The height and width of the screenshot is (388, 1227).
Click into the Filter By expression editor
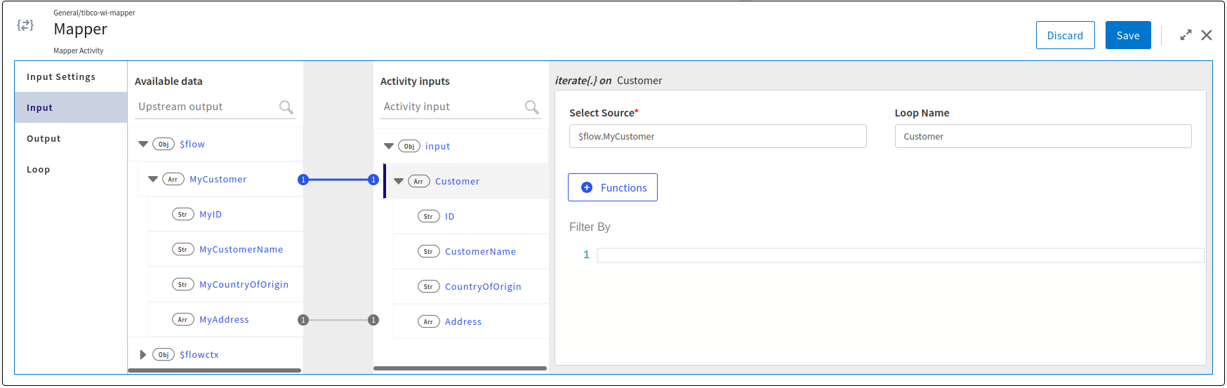[898, 255]
